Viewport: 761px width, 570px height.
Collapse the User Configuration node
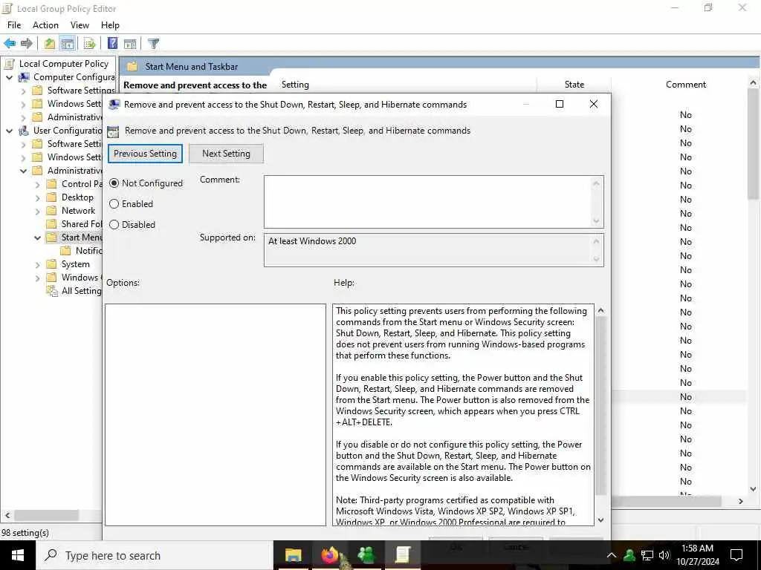tap(9, 131)
